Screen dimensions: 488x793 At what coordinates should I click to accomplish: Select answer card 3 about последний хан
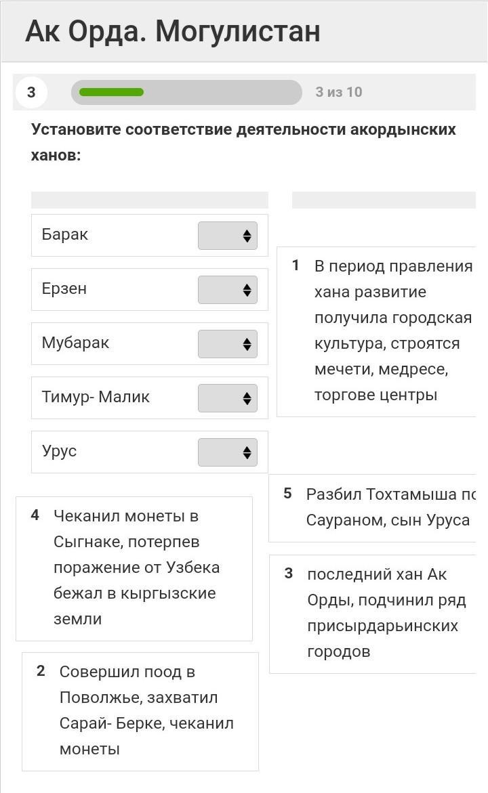click(x=380, y=613)
